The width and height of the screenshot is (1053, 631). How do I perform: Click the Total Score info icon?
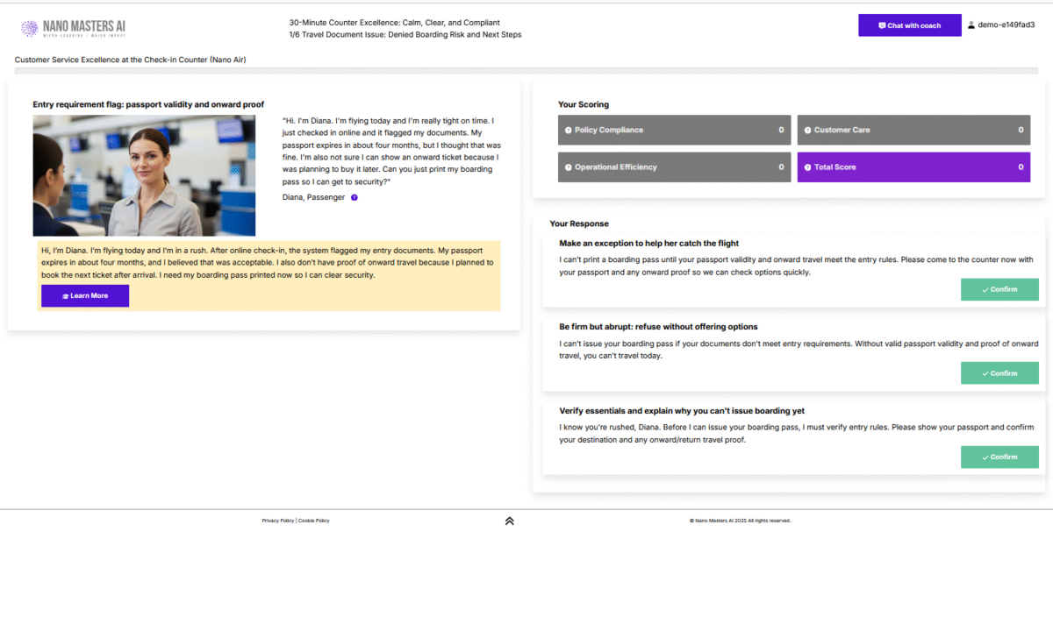pyautogui.click(x=807, y=167)
